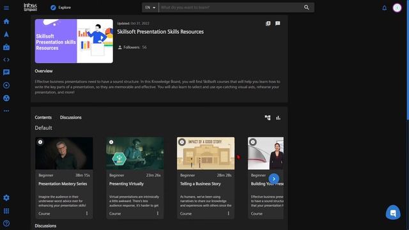Open settings gear in sidebar

pos(6,197)
